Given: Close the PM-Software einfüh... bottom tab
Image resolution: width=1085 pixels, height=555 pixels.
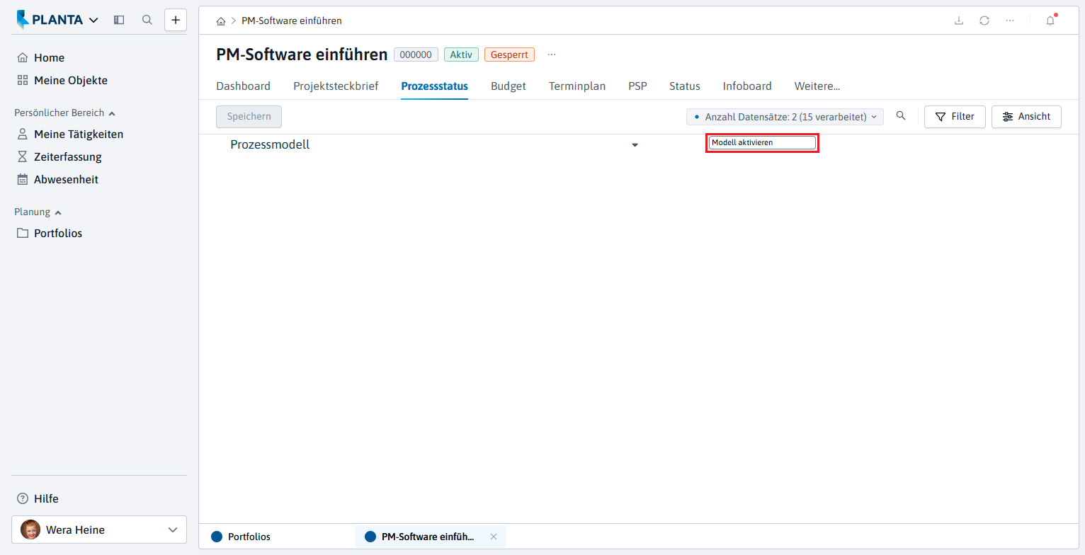Looking at the screenshot, I should pos(494,537).
